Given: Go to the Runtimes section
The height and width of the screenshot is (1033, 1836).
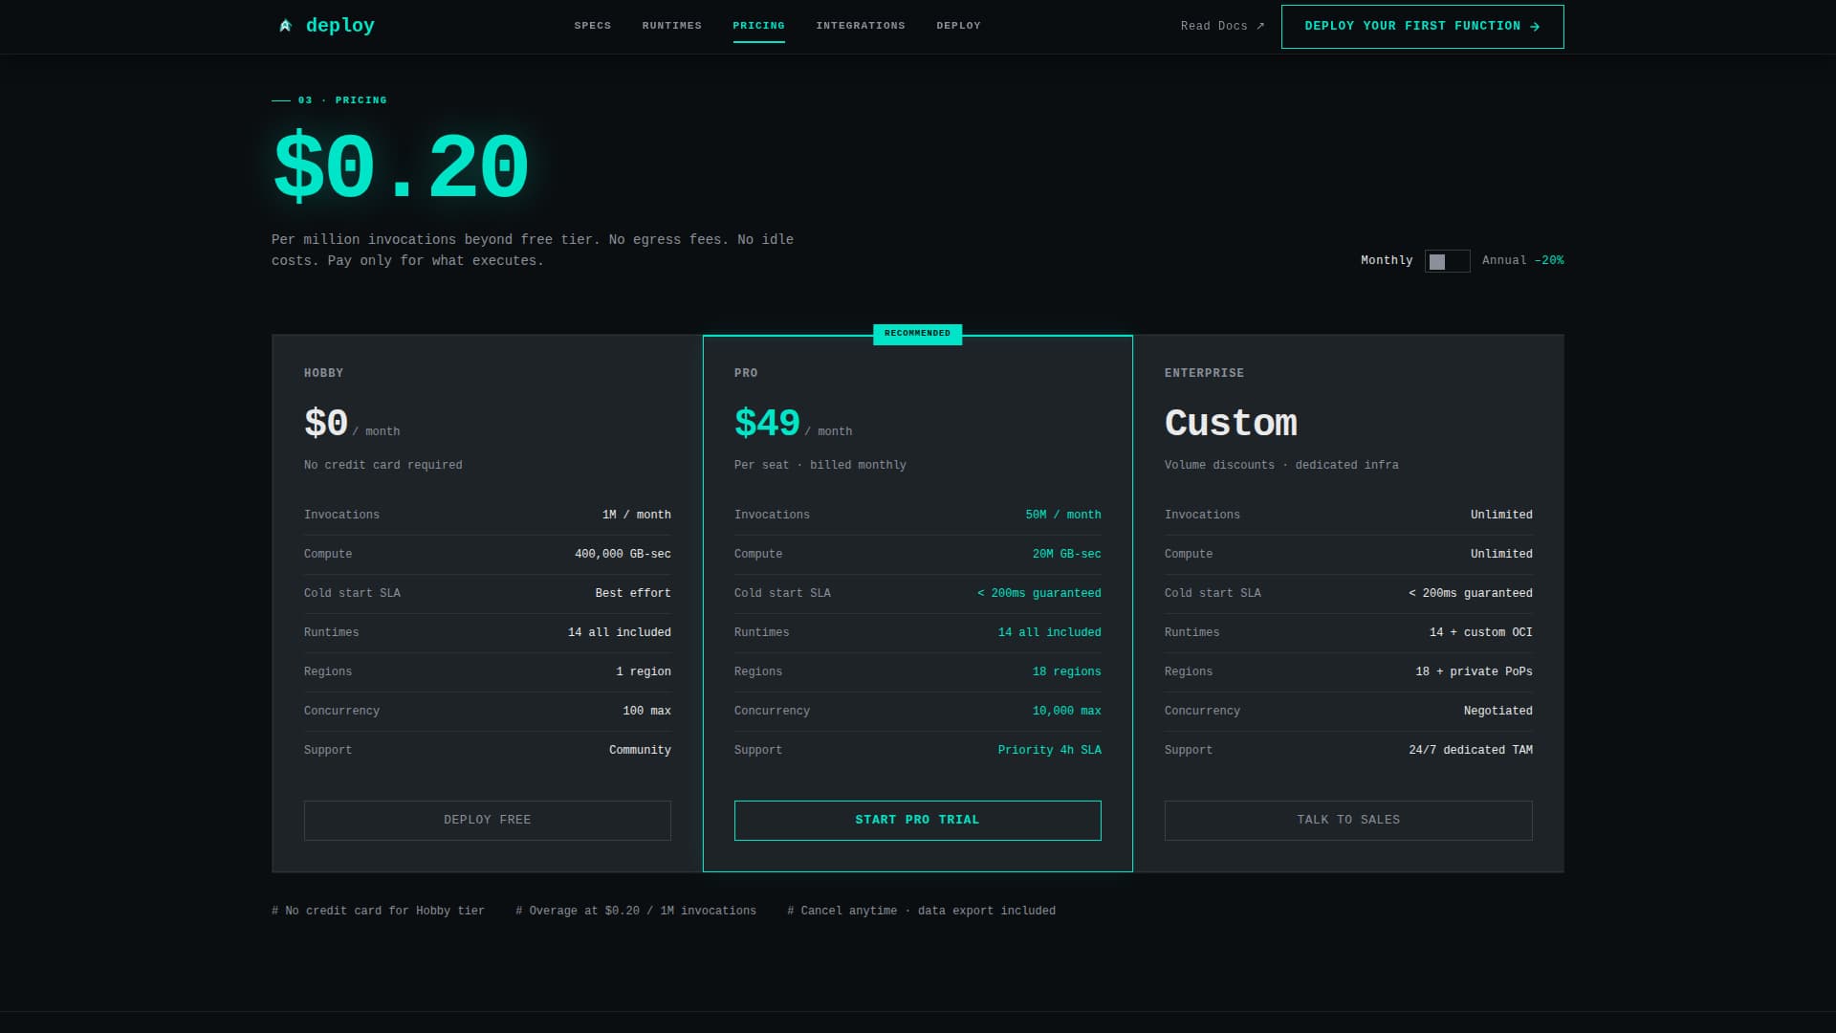Looking at the screenshot, I should 671,26.
